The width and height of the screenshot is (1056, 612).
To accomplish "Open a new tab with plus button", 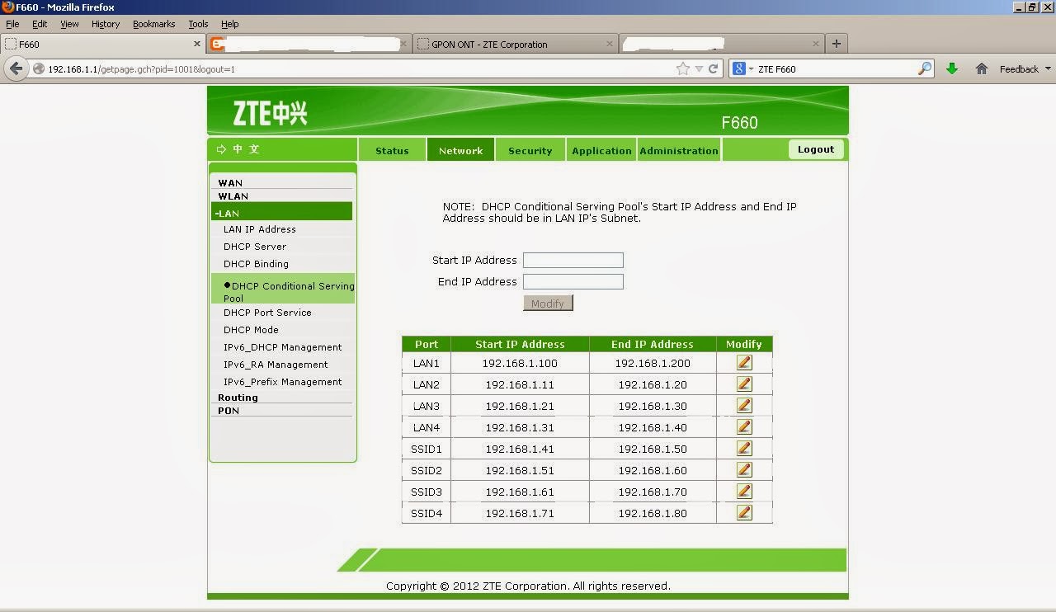I will pos(836,44).
